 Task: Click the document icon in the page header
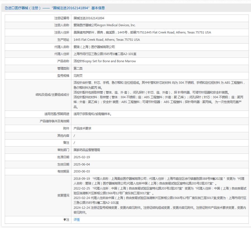pyautogui.click(x=6, y=8)
